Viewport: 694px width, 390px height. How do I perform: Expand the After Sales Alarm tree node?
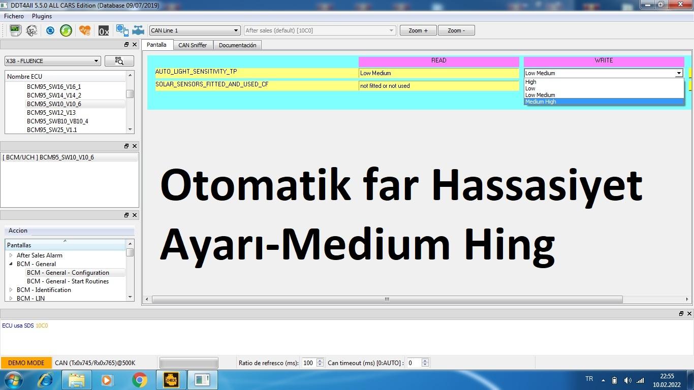[11, 255]
